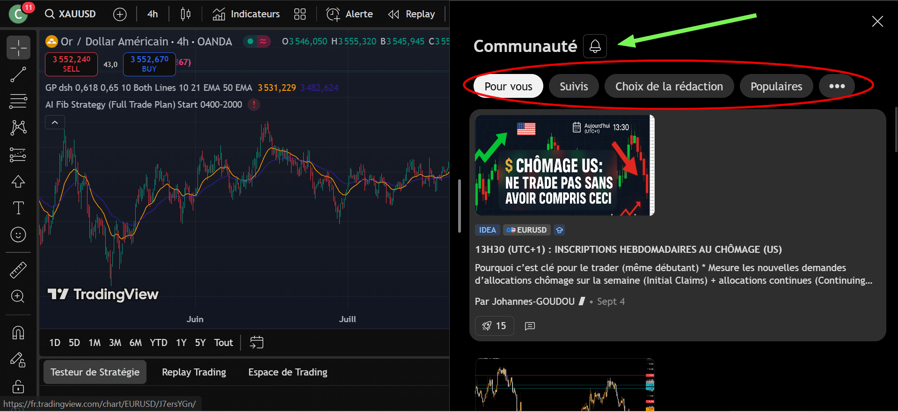The width and height of the screenshot is (898, 412).
Task: Open the Choix de la rédaction tab
Action: 669,87
